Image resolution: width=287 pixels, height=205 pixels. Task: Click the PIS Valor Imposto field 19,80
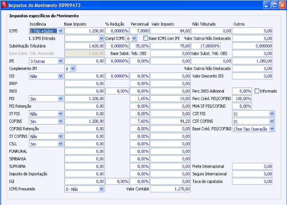[171, 99]
